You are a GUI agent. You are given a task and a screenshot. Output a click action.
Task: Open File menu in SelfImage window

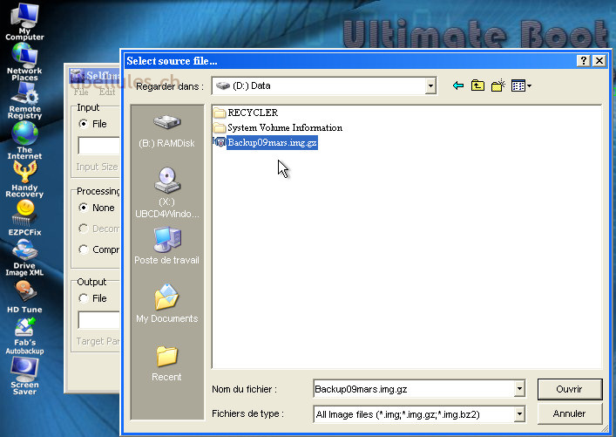(81, 92)
